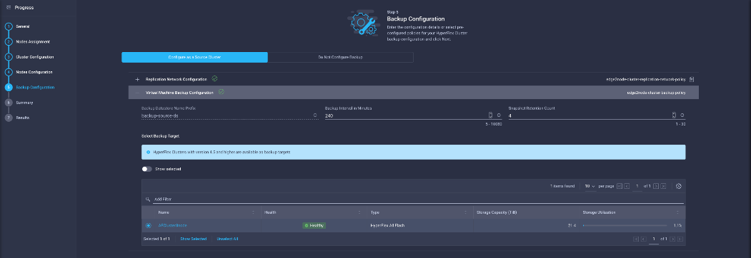Go to next page in top pagination

pos(656,186)
